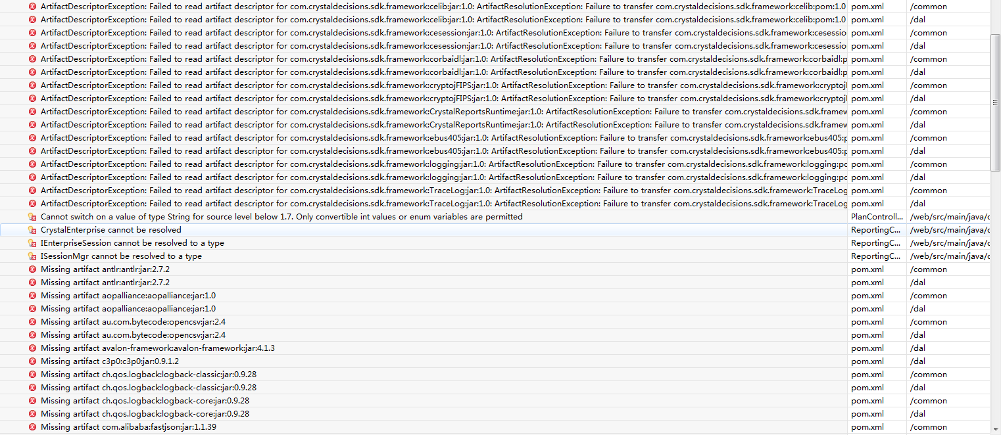Select 'CrystalEnterprise cannot be resolved' message

[111, 230]
